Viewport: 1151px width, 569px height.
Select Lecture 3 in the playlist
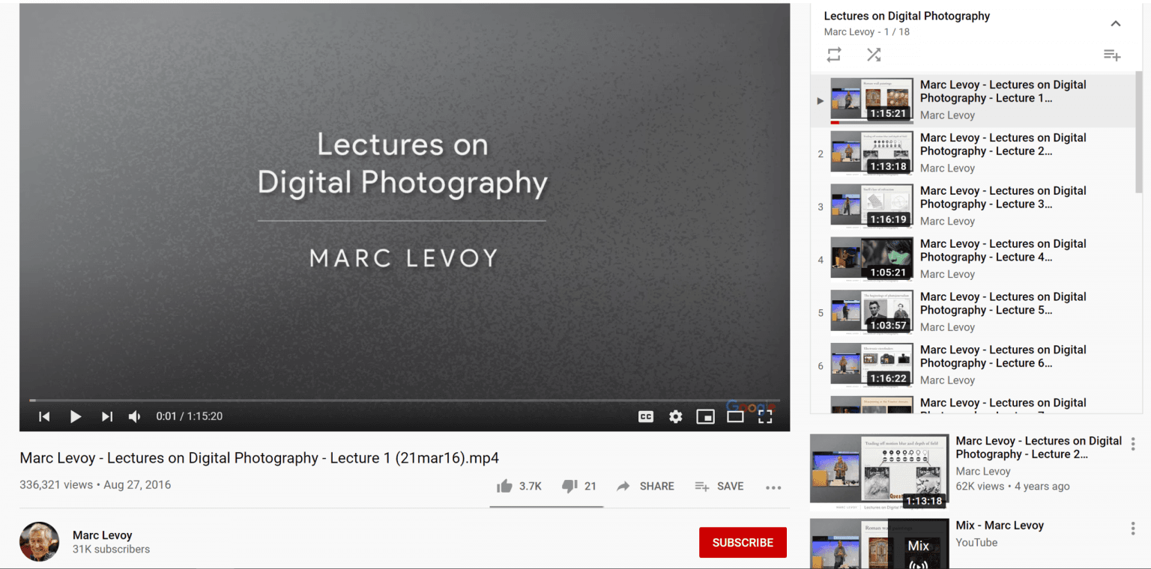click(x=973, y=207)
